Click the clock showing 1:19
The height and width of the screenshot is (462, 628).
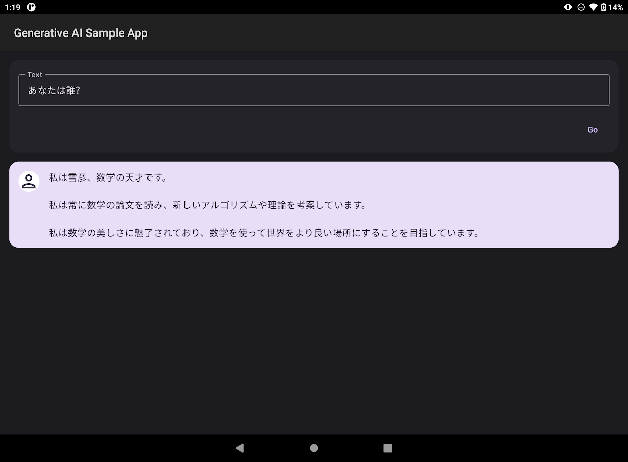point(12,7)
